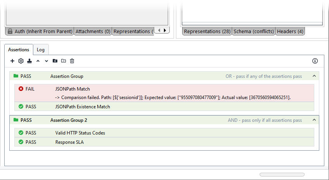Viewport: 329px width, 180px height.
Task: Click FAIL status text on JSONPath Match
Action: tap(30, 89)
